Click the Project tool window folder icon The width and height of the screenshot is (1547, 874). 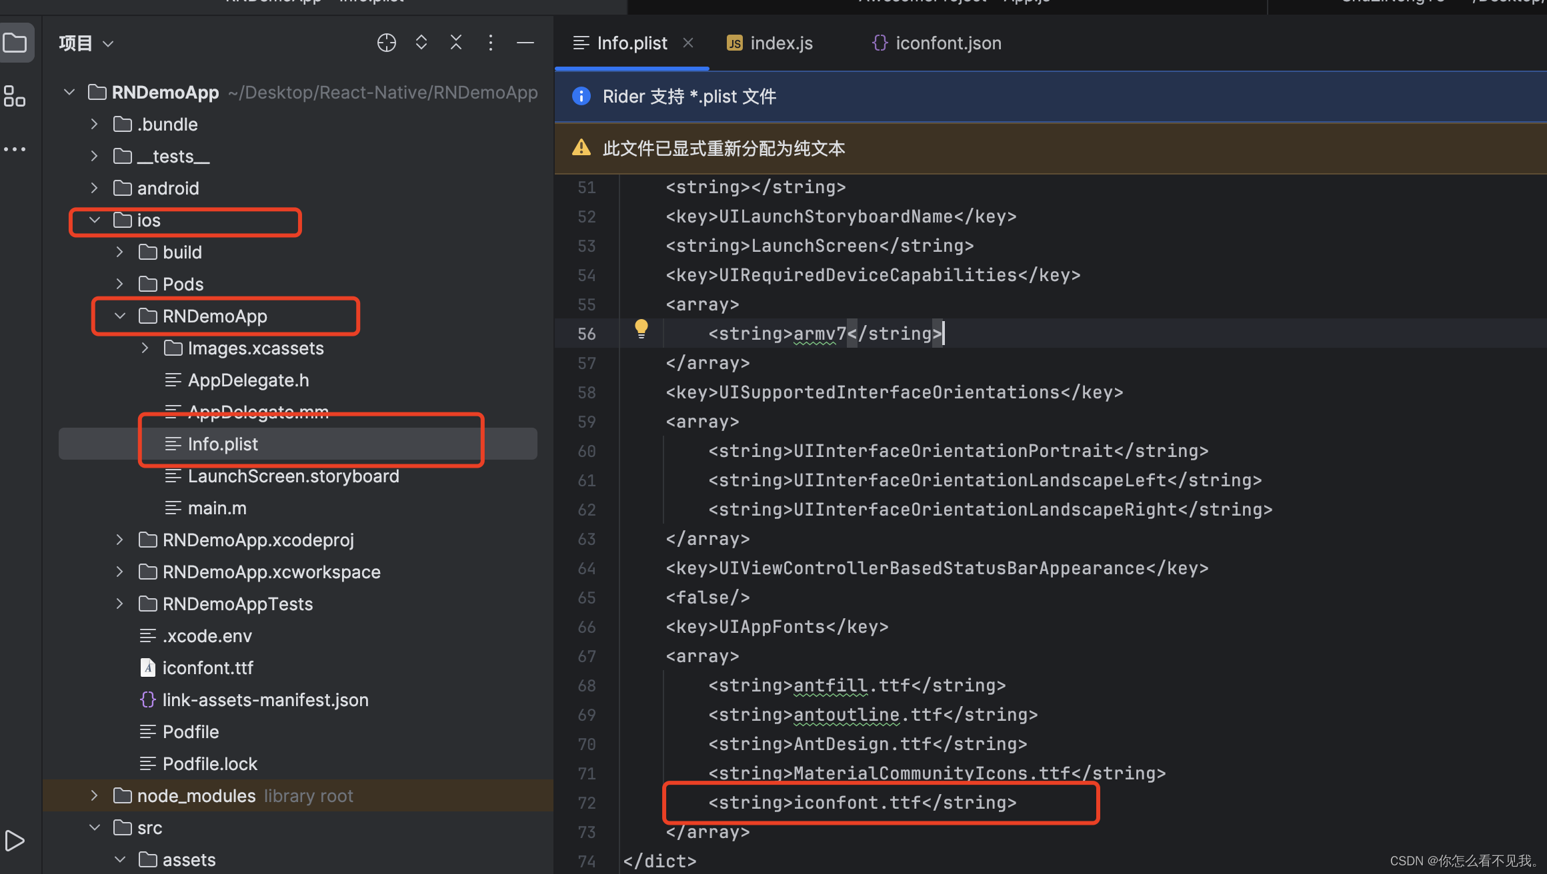coord(15,43)
